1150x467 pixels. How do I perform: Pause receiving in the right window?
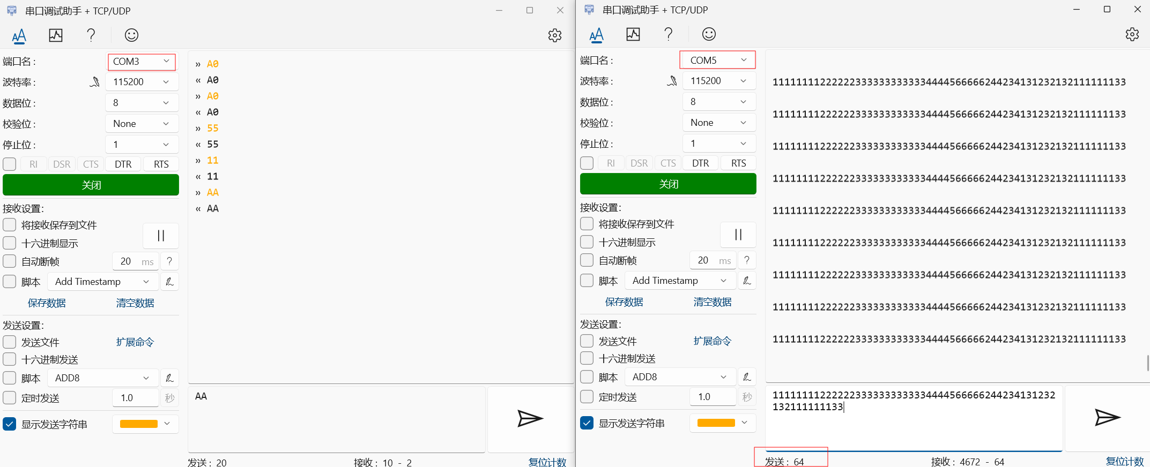[x=738, y=235]
